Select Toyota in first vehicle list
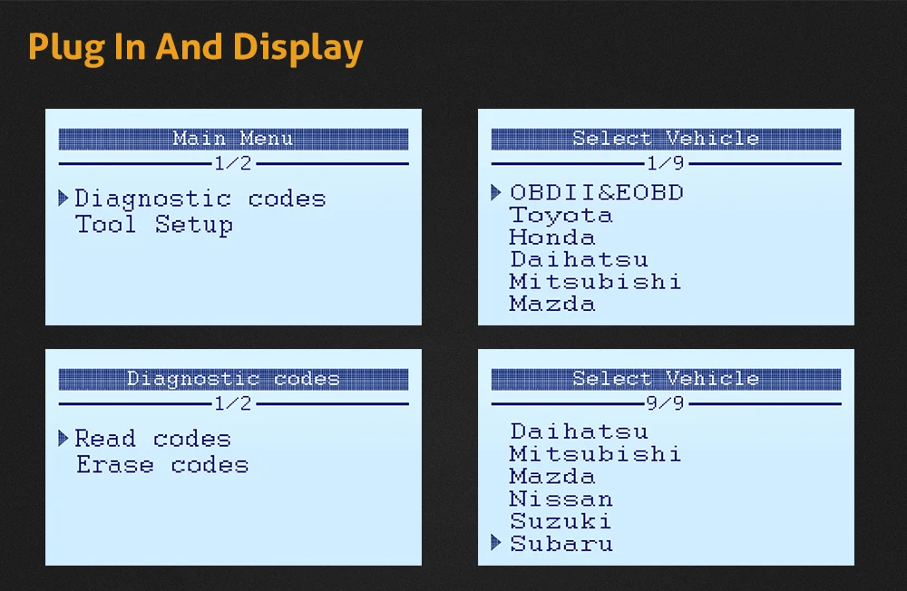The image size is (907, 591). point(561,215)
